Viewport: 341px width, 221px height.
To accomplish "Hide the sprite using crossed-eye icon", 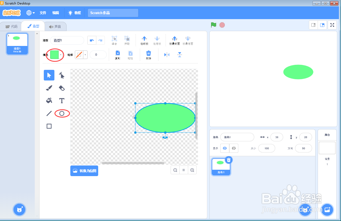I will click(234, 148).
